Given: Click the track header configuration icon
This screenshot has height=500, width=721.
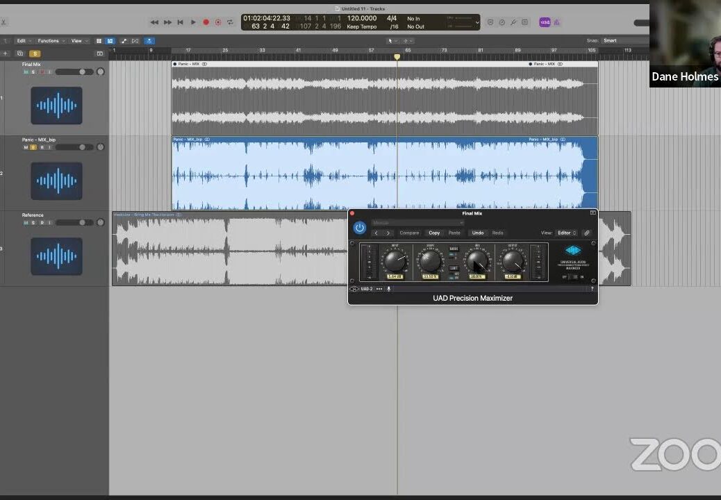Looking at the screenshot, I should coord(100,53).
